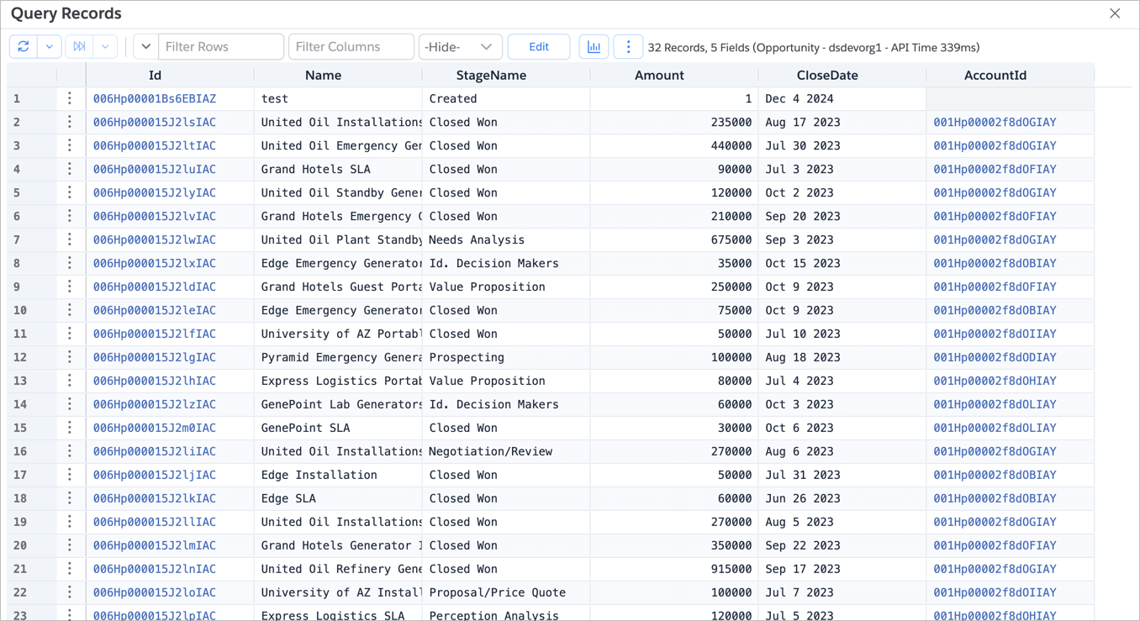Open row actions menu for row 7
The image size is (1140, 621).
[x=70, y=240]
